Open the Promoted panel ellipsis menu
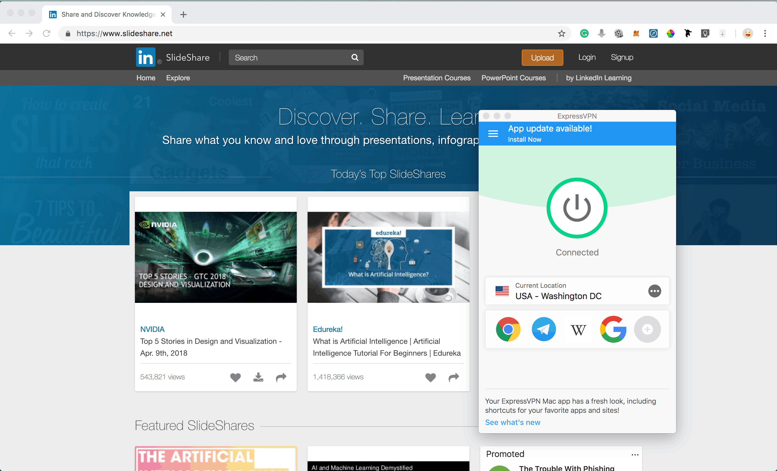This screenshot has width=777, height=471. point(635,455)
